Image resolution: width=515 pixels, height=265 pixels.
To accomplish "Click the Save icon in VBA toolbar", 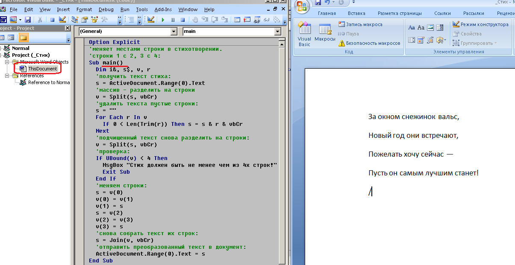I will click(x=28, y=20).
